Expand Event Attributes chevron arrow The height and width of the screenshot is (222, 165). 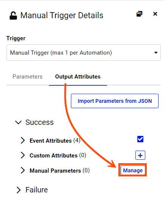click(23, 140)
